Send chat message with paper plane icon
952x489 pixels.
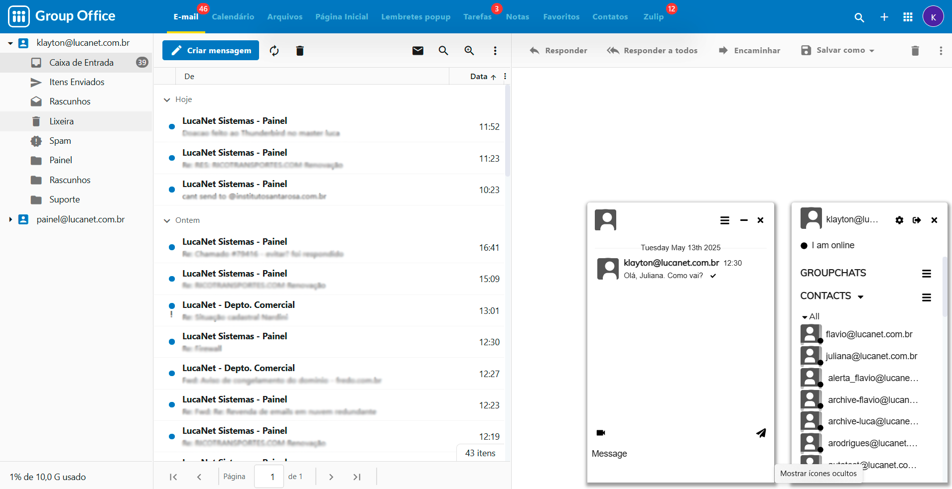(x=761, y=433)
